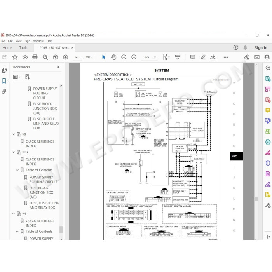Viewport: 272px width, 272px height.
Task: Open wt QUICK REFERENCE INDEX bookmark
Action: point(40,223)
